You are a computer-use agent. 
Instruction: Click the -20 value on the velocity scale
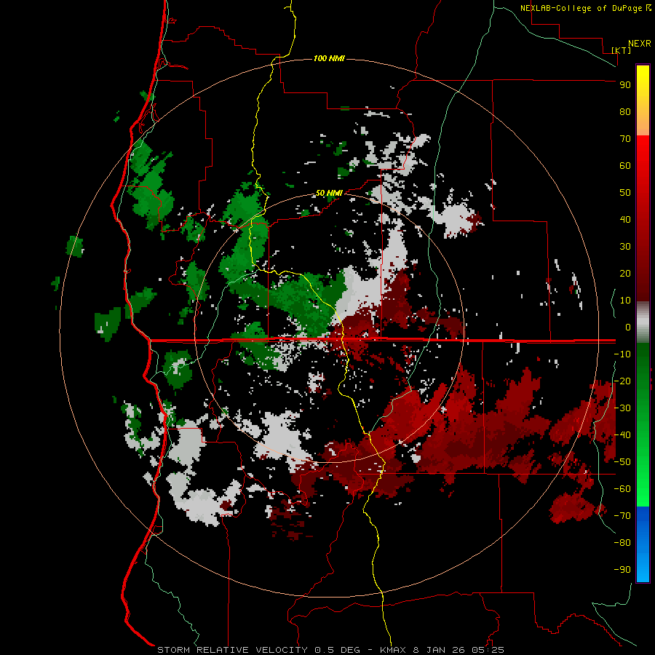622,381
